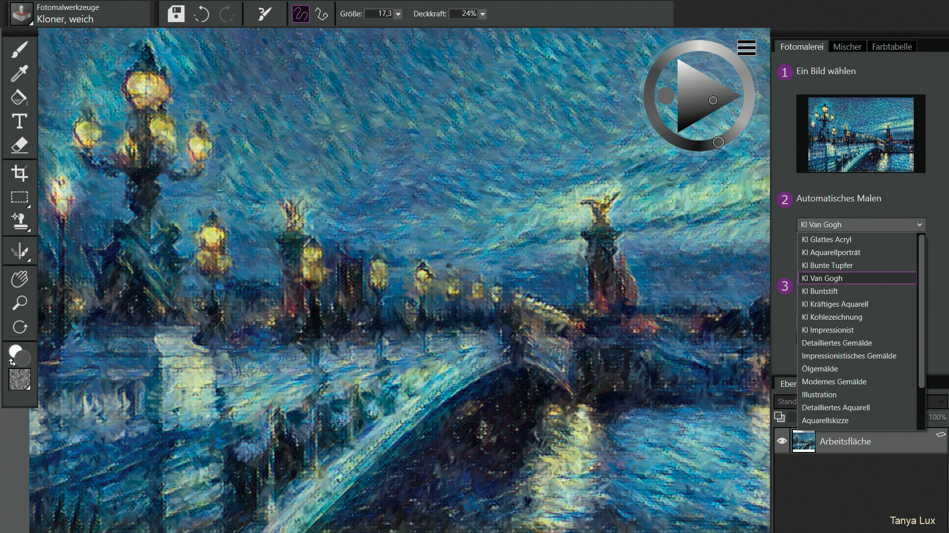Select the Fotomalerei tab

click(801, 47)
